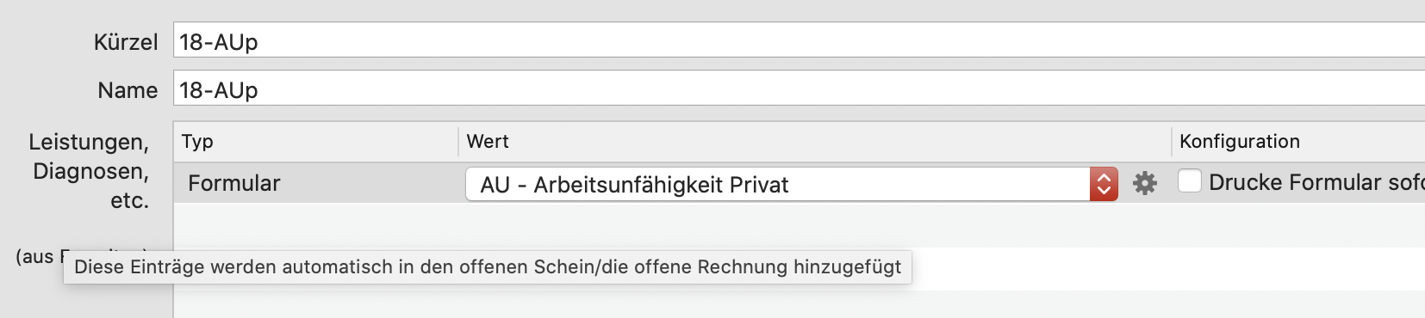Screen dimensions: 1425x318
Task: Select the empty white row beside the tooltip
Action: pos(1168,269)
